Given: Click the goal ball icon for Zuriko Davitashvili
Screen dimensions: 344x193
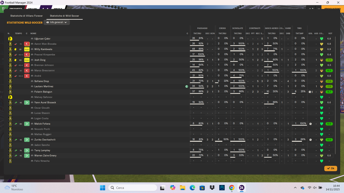Looking at the screenshot, I should click(x=310, y=140).
